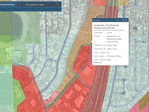
Task: Click the popup title Residential -3-M
Action: click(x=107, y=27)
